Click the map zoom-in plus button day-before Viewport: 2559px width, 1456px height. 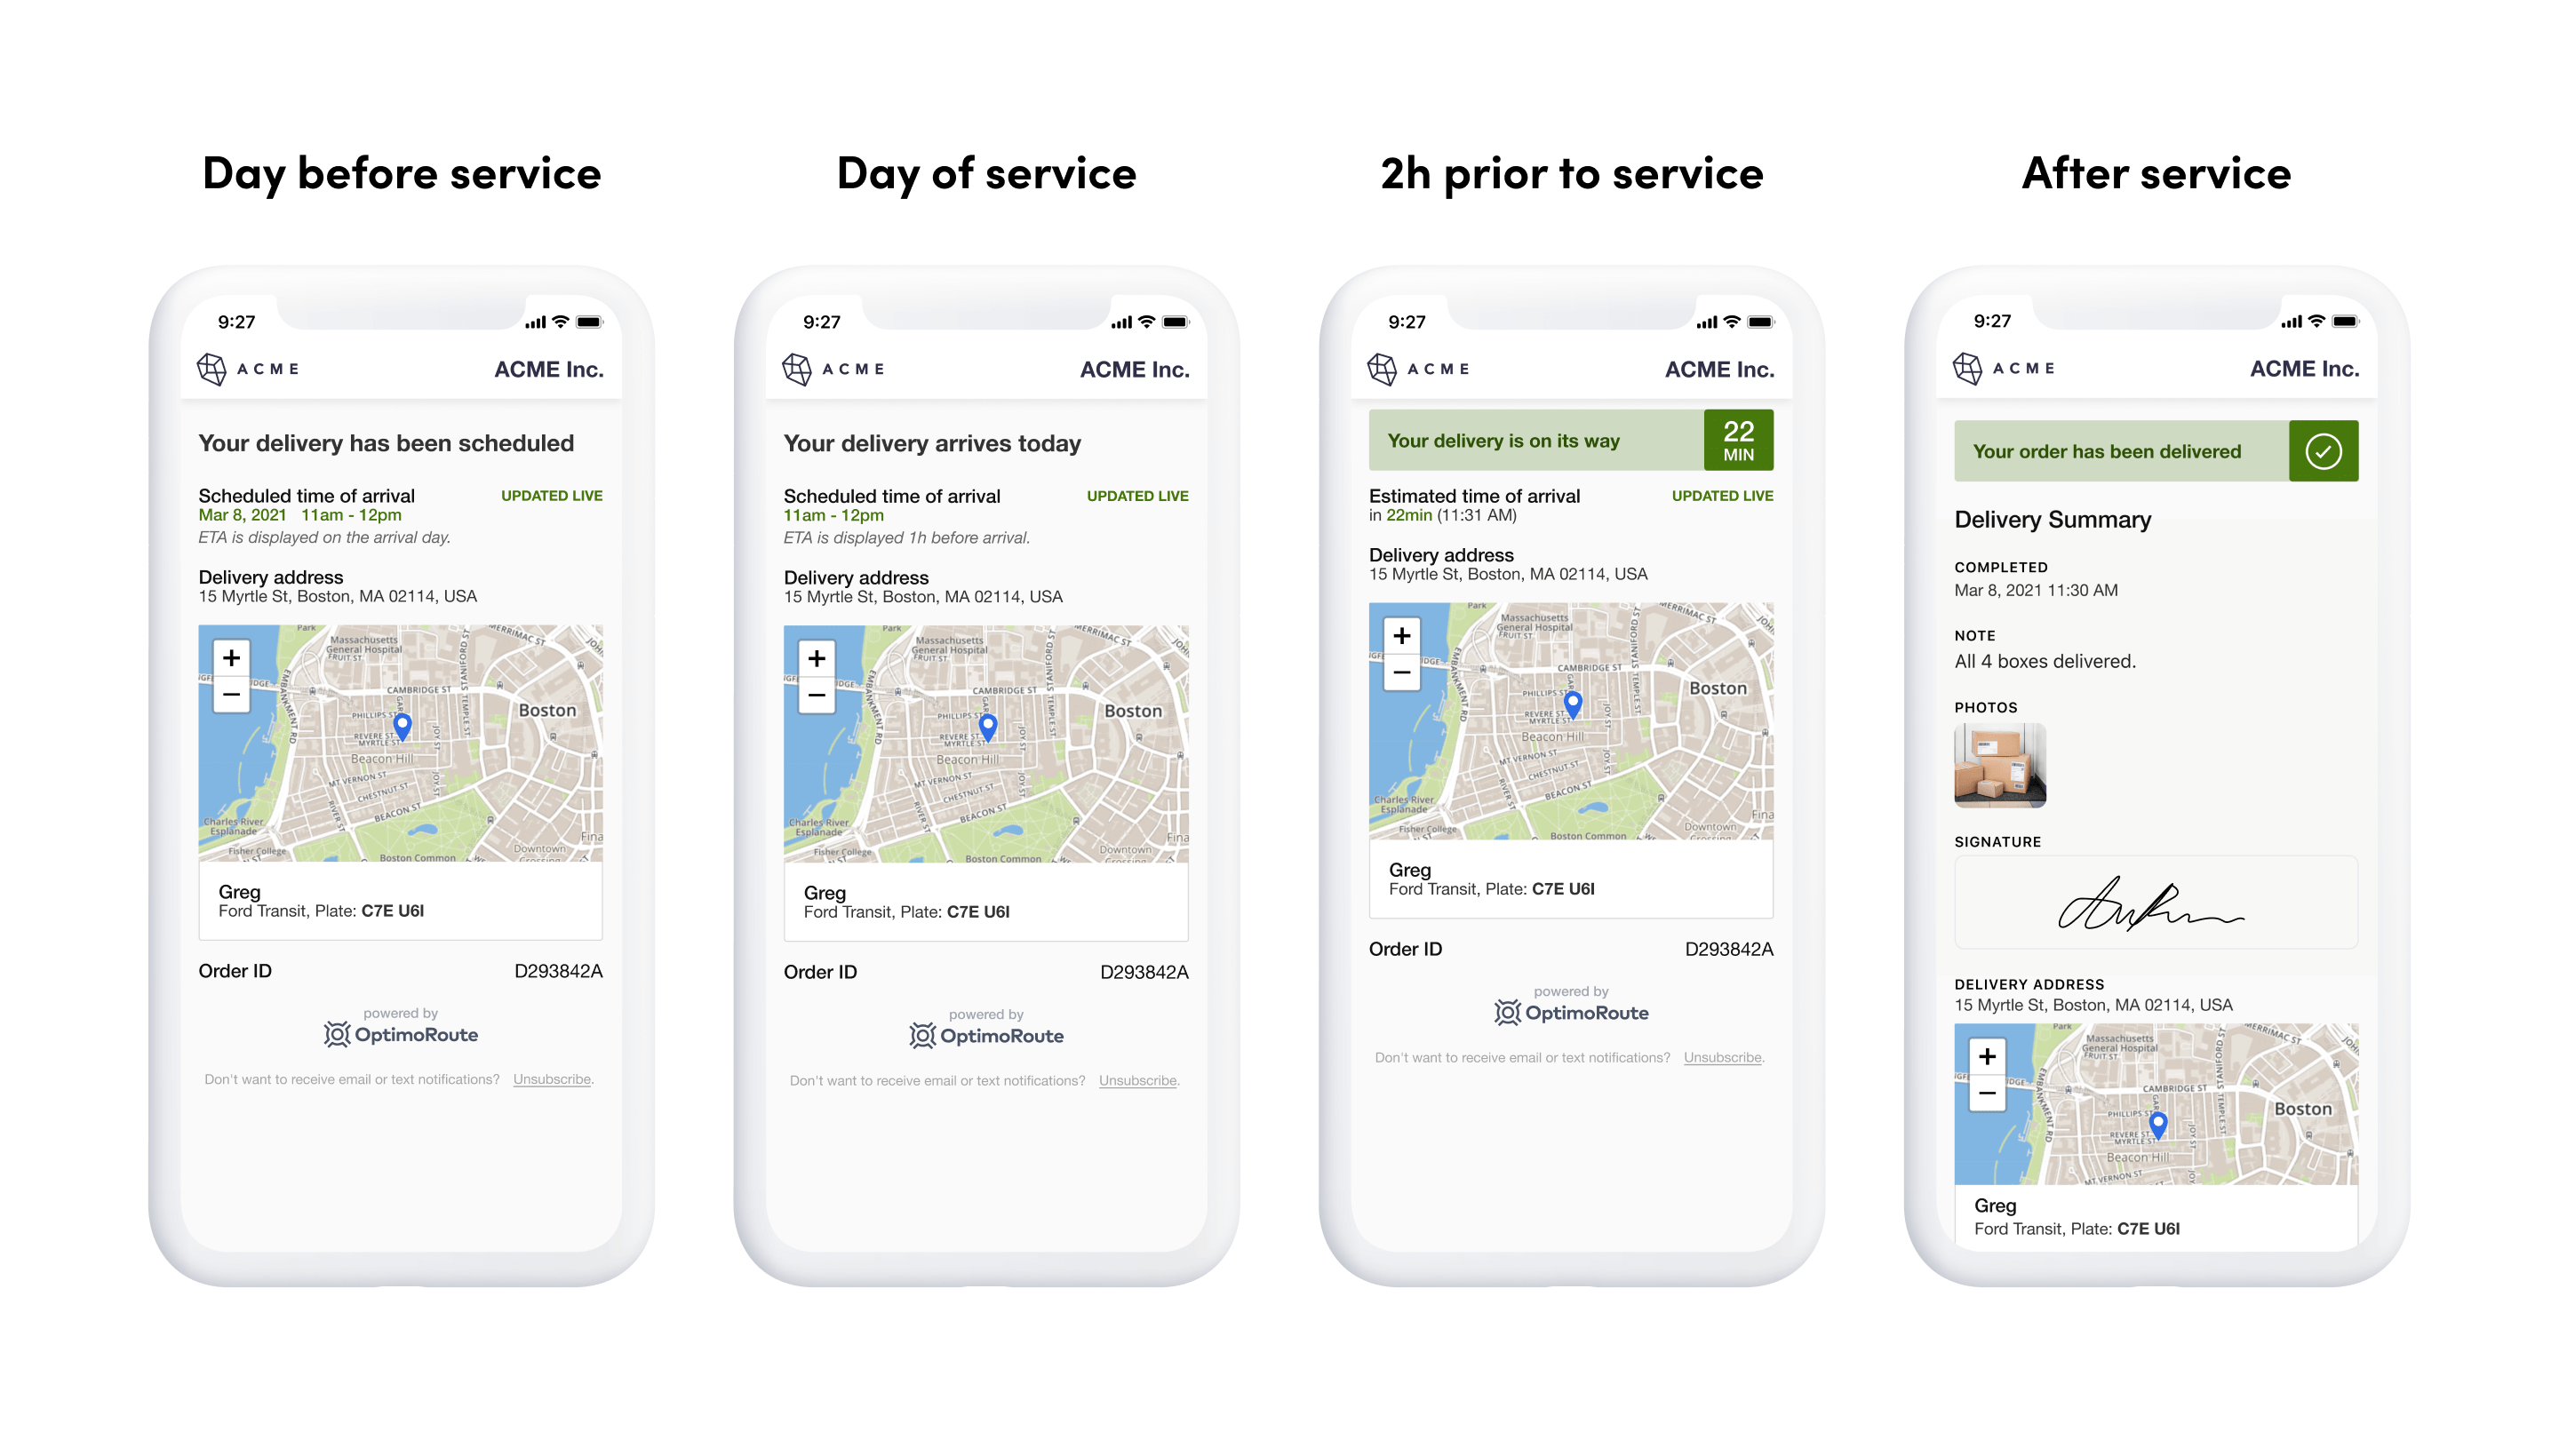pyautogui.click(x=230, y=656)
